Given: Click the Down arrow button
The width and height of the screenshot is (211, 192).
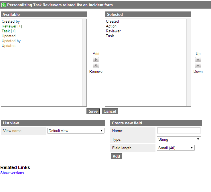Looking at the screenshot, I should click(198, 66).
